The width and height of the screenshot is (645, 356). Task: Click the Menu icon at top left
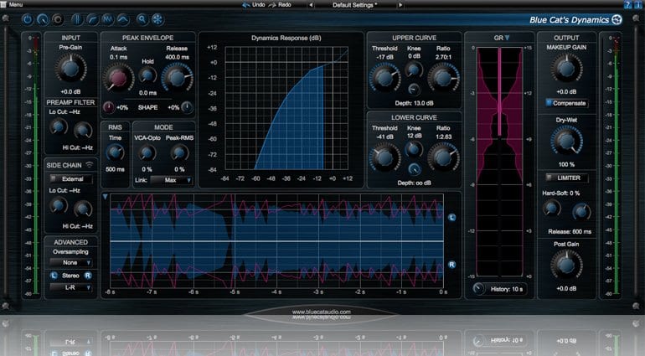tap(3, 4)
